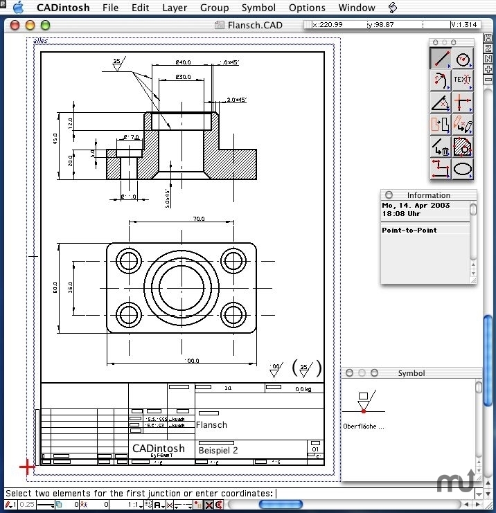Toggle the red X button in status bar
496x513 pixels.
pos(209,505)
